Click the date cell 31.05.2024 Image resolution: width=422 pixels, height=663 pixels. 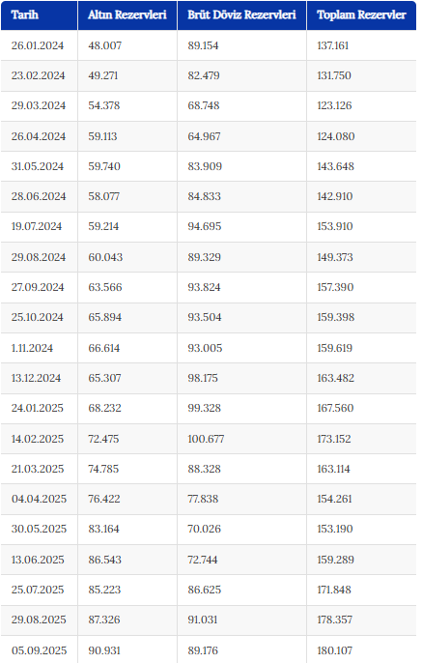pos(38,166)
